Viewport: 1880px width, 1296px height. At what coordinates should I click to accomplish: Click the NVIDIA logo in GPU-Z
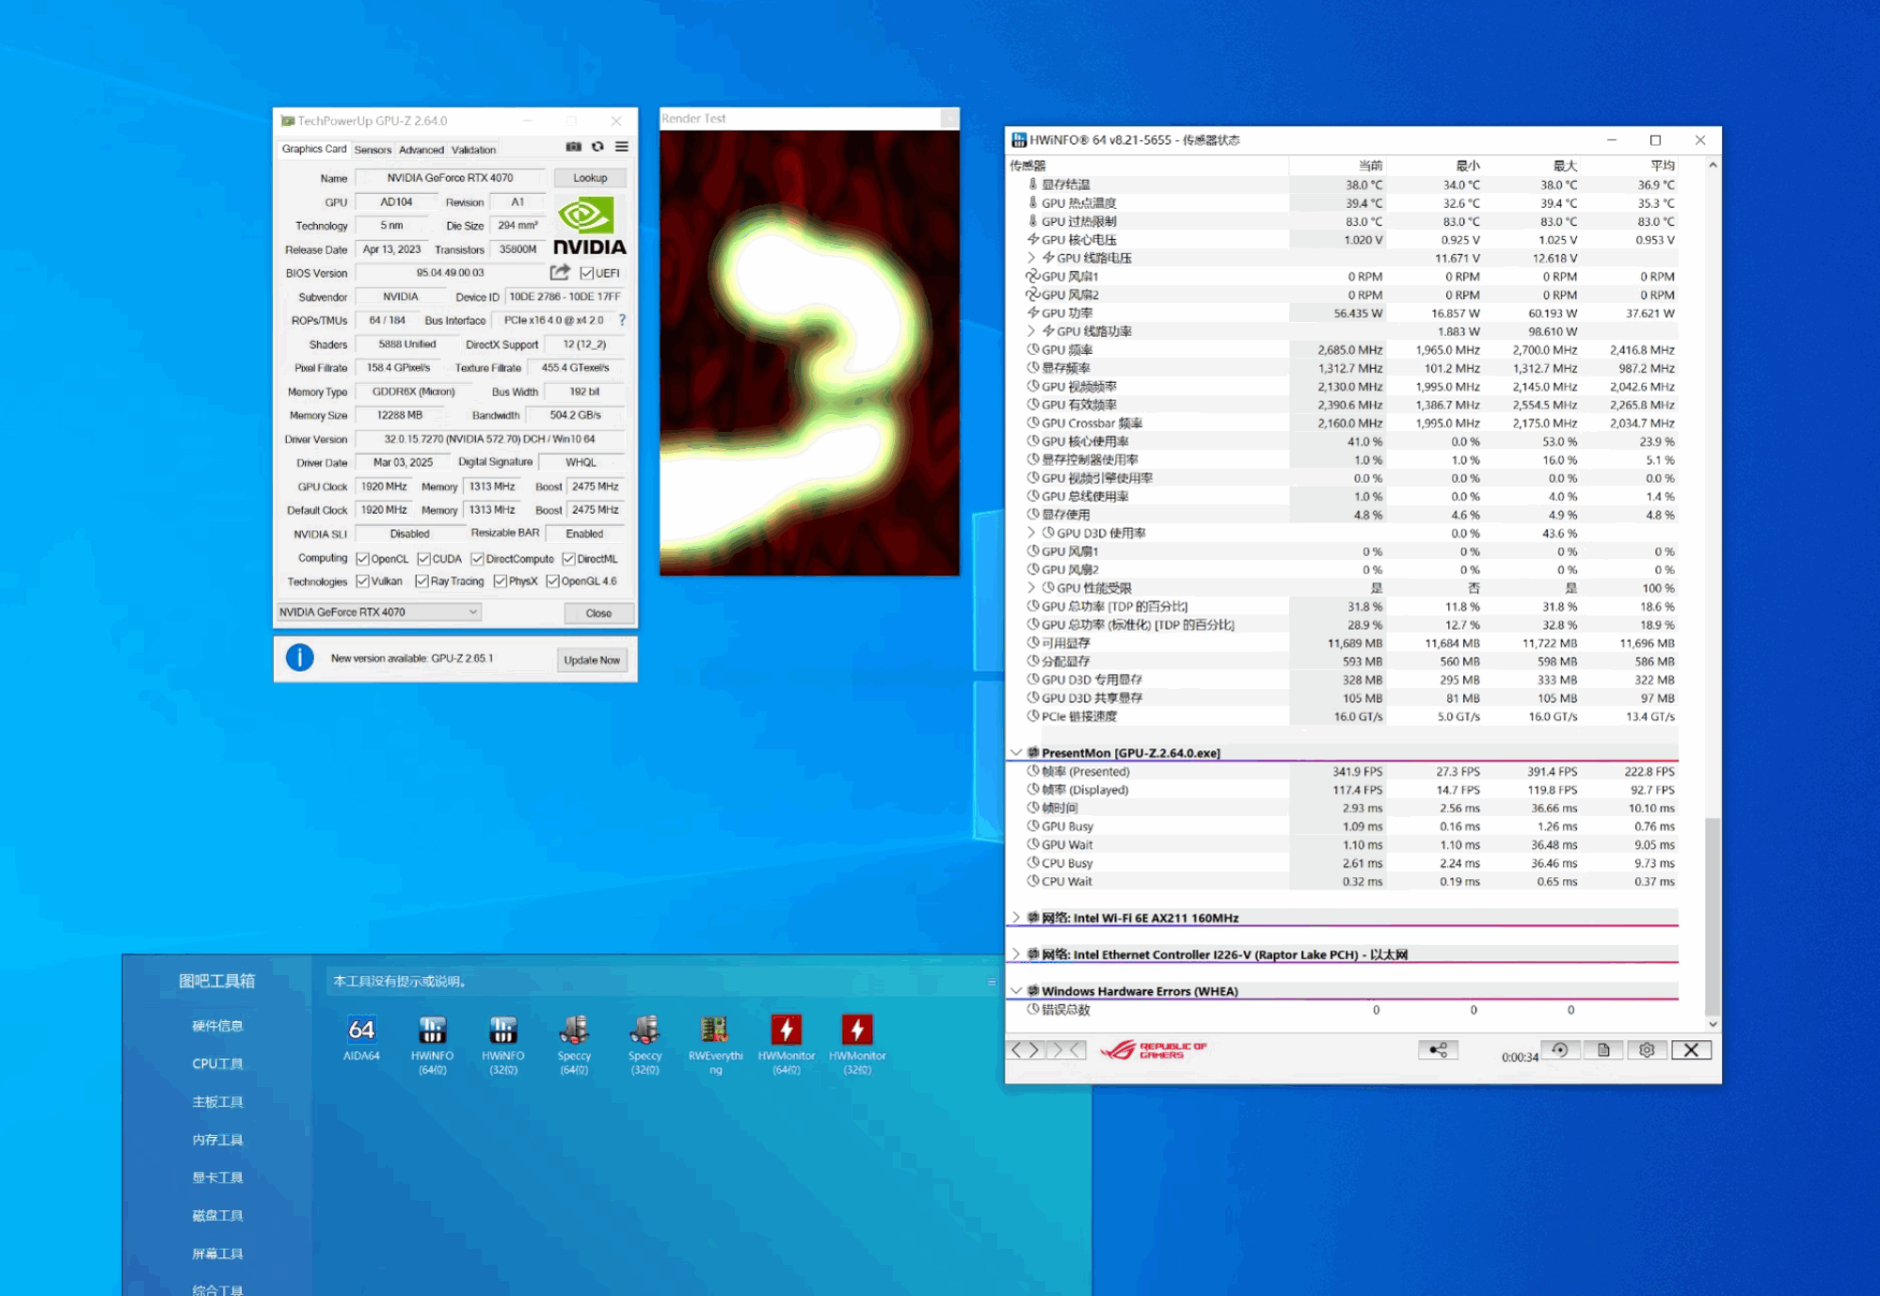click(x=590, y=226)
